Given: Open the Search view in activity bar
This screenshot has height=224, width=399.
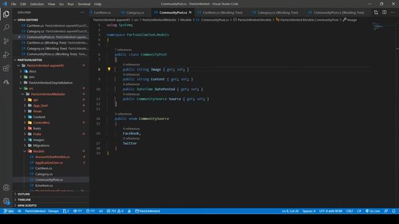Looking at the screenshot, I should coord(6,27).
